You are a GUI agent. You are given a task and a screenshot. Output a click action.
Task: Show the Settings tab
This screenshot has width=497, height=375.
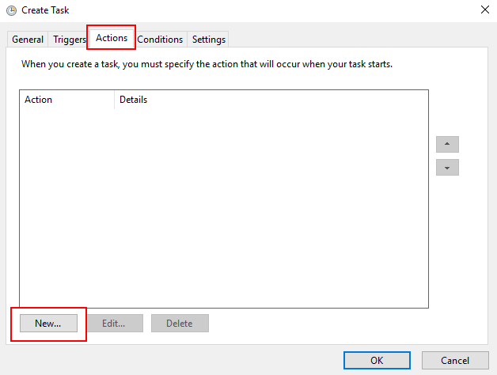(209, 40)
